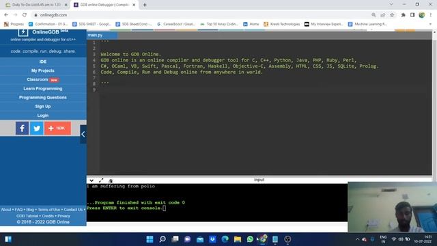Open the Machine Learning bookmark

tap(367, 25)
